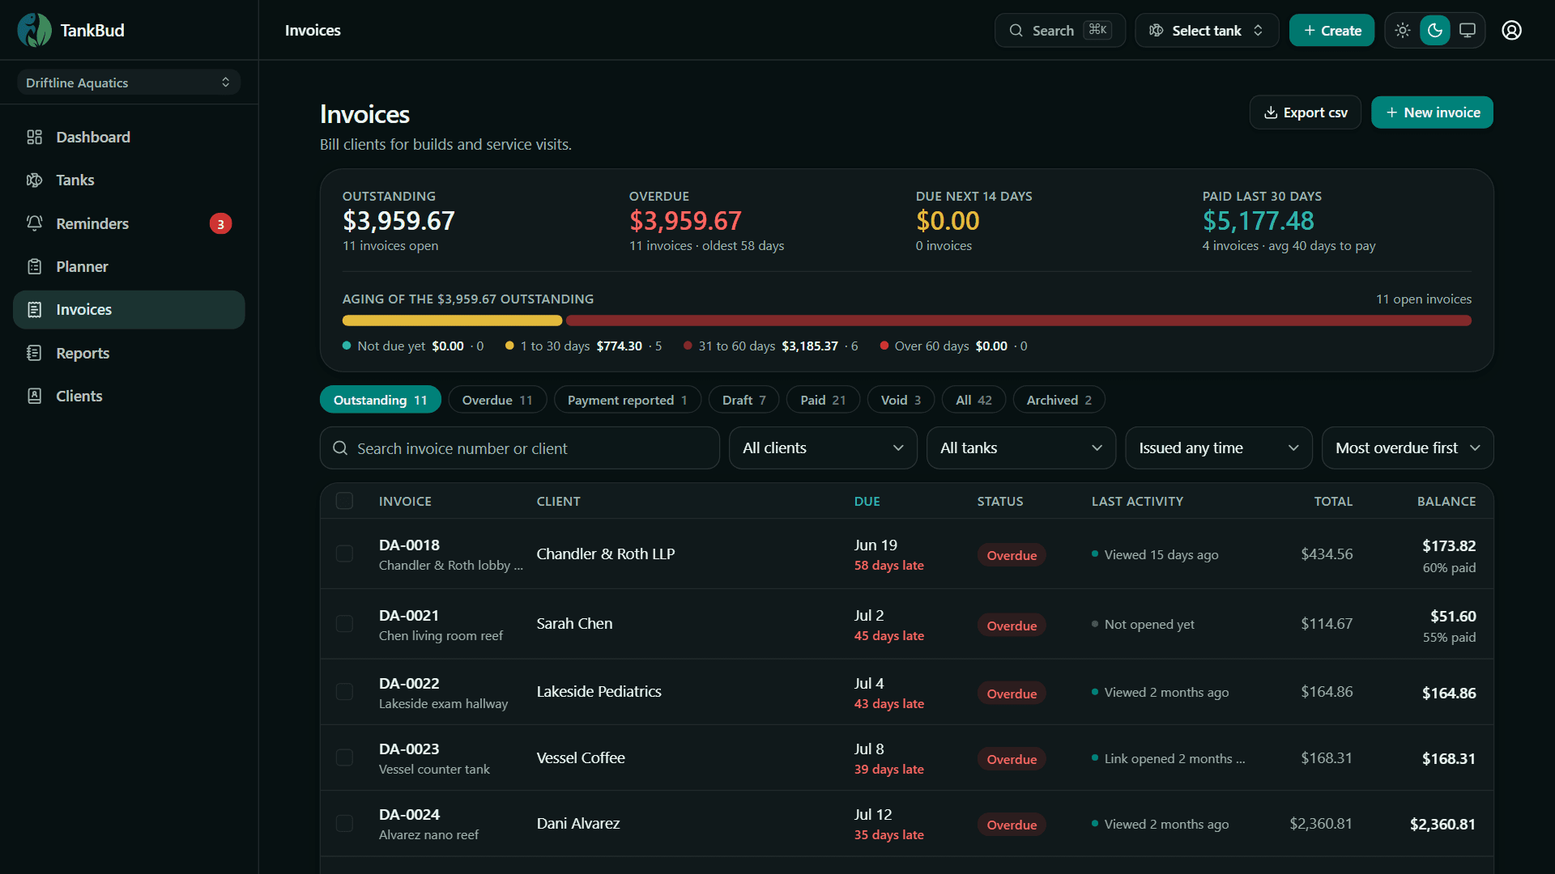
Task: Click the red 3 reminders badge
Action: 220,224
